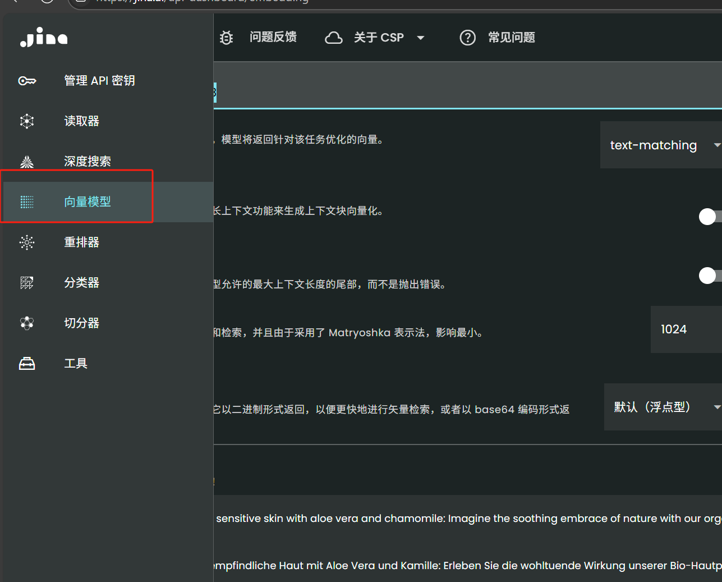This screenshot has width=722, height=582.
Task: Toggle the truncate-at-max-length switch
Action: 709,276
